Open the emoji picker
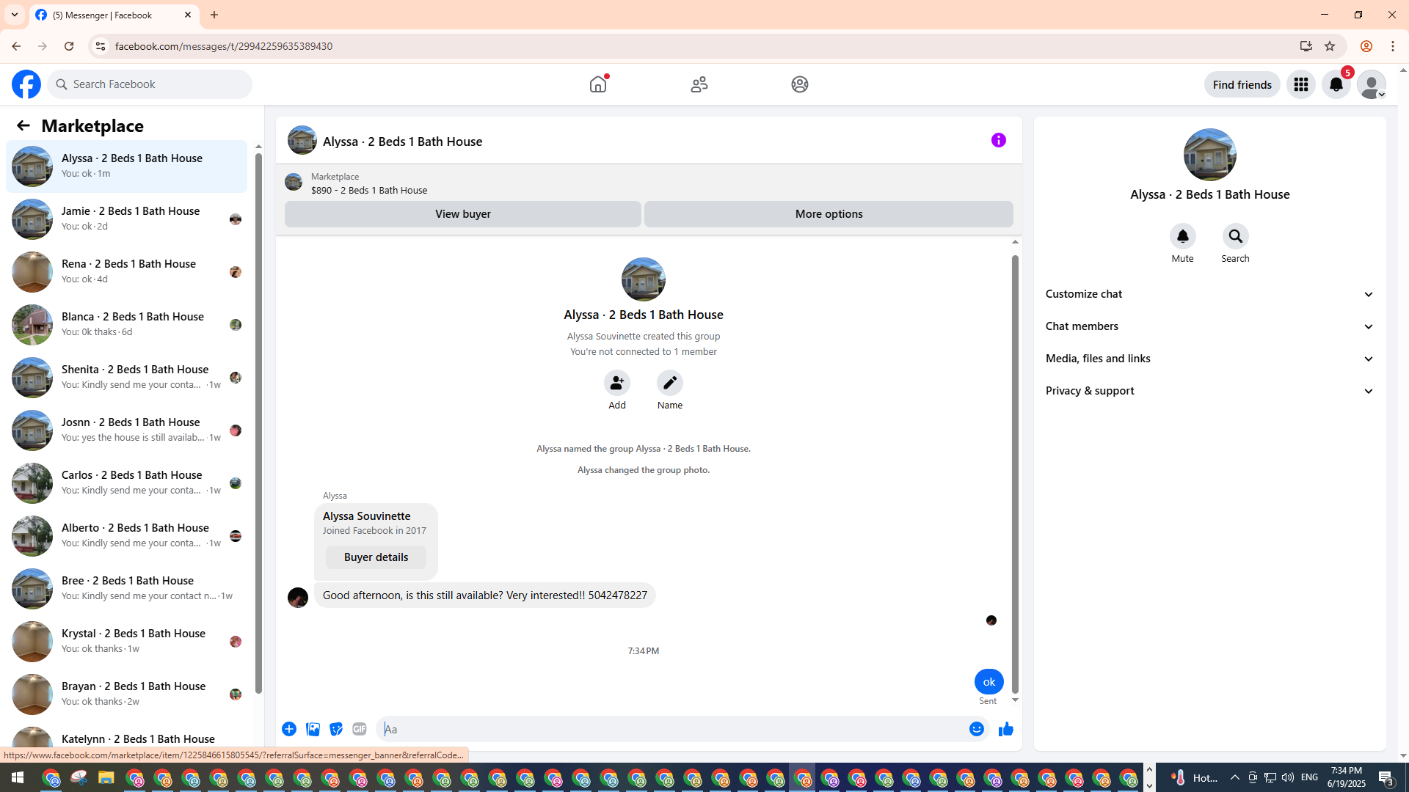This screenshot has height=792, width=1409. click(x=977, y=729)
